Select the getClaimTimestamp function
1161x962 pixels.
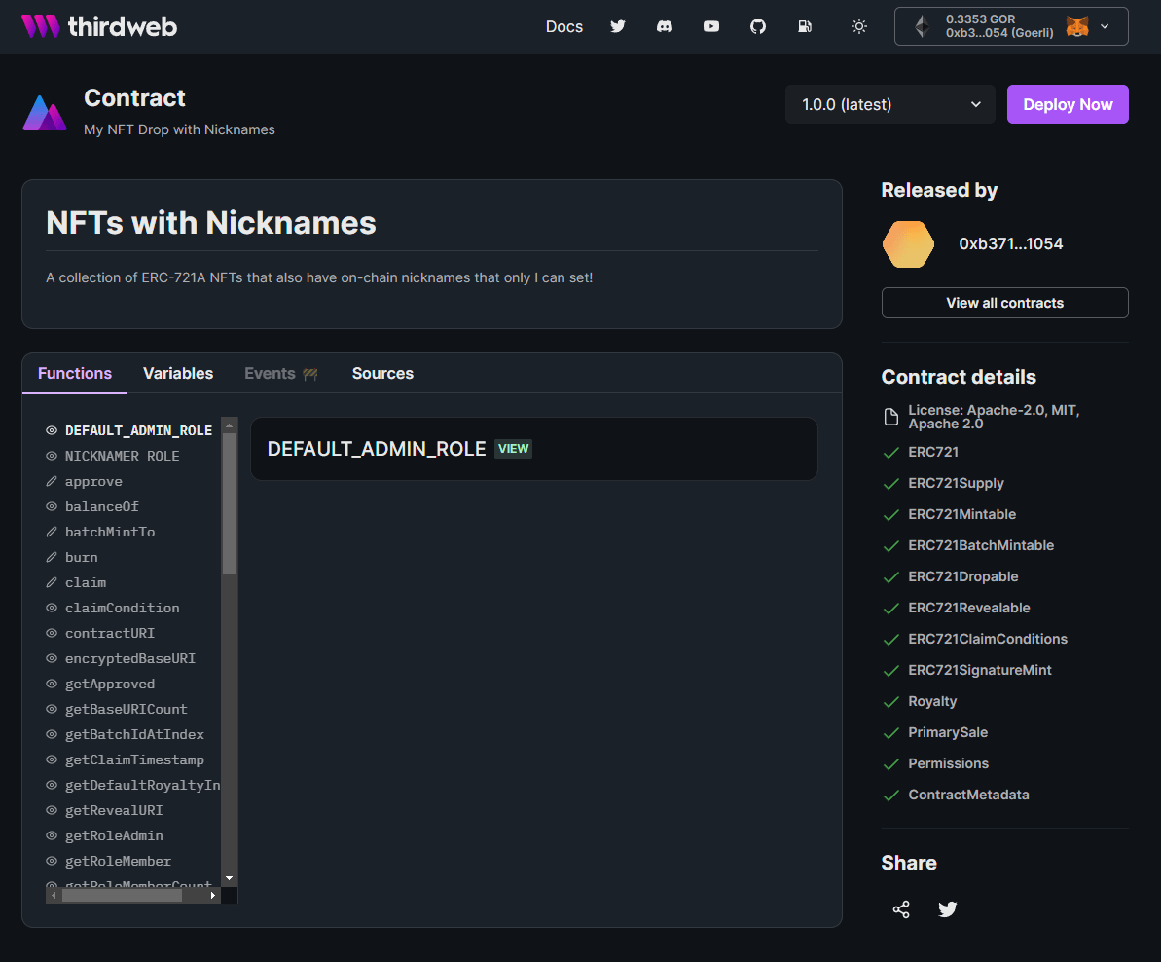126,759
